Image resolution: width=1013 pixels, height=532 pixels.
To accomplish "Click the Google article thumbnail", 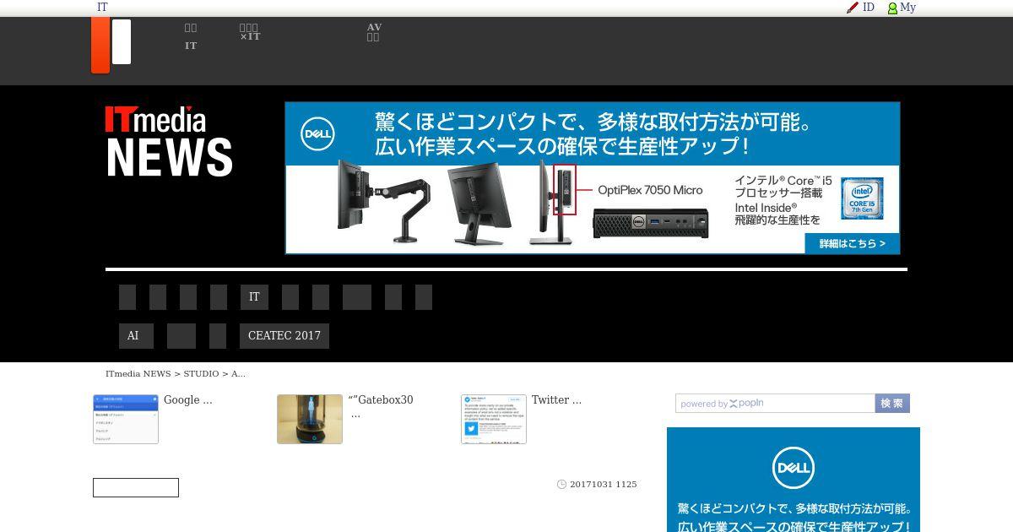I will coord(126,419).
